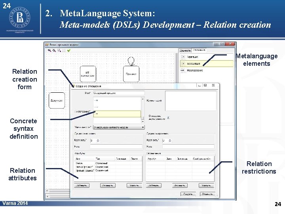Click the zoom in magnifier in editor toolbar
The height and width of the screenshot is (214, 285).
(x=49, y=50)
